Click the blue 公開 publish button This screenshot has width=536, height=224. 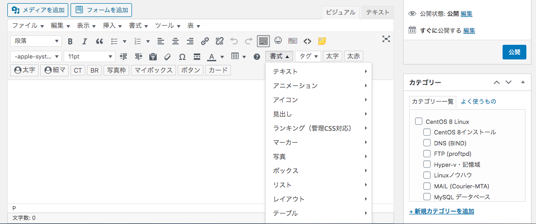tap(514, 52)
